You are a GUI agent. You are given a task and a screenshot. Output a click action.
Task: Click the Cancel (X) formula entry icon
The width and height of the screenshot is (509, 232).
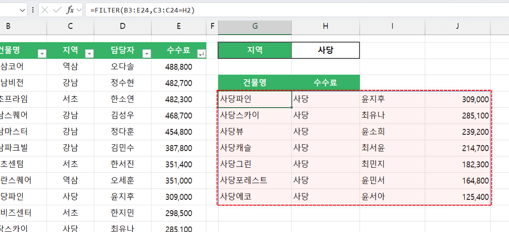(45, 10)
